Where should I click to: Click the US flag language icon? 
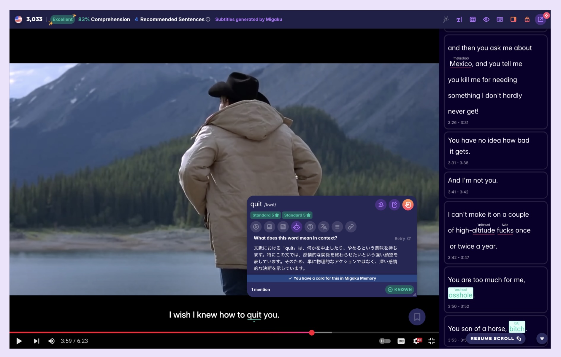18,19
